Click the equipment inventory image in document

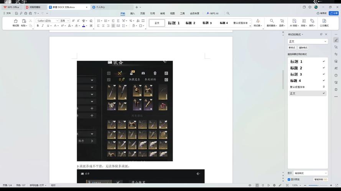125,111
